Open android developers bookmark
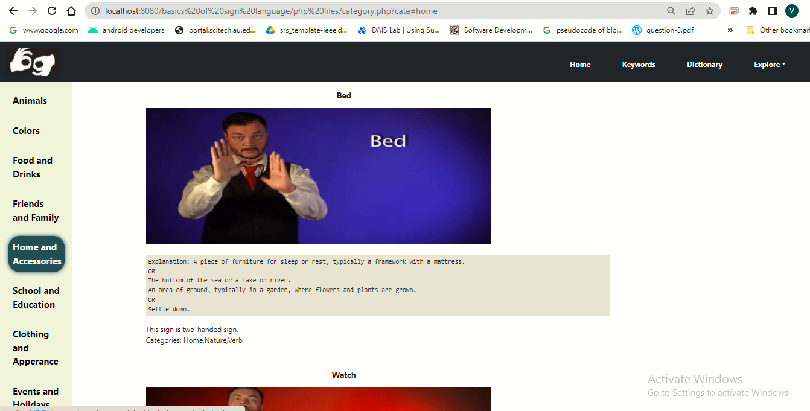Viewport: 810px width, 411px height. pyautogui.click(x=126, y=30)
